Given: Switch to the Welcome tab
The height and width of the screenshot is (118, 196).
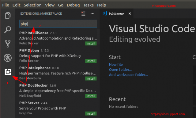Looking at the screenshot, I should click(116, 13).
